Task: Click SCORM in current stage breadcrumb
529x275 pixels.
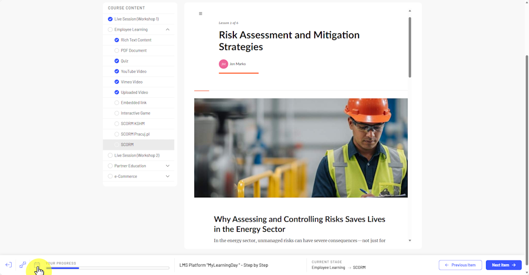Action: pyautogui.click(x=359, y=268)
